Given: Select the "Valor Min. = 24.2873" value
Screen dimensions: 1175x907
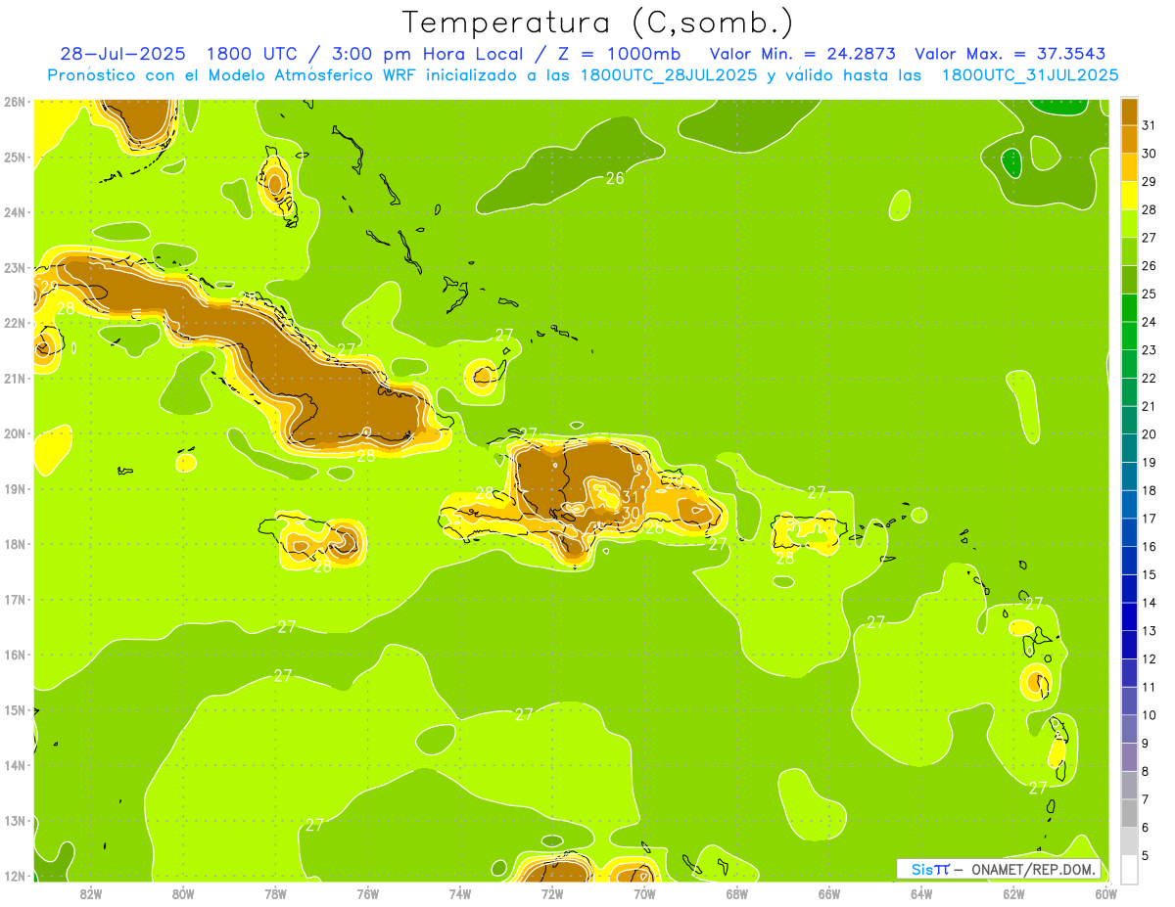Looking at the screenshot, I should pyautogui.click(x=802, y=54).
